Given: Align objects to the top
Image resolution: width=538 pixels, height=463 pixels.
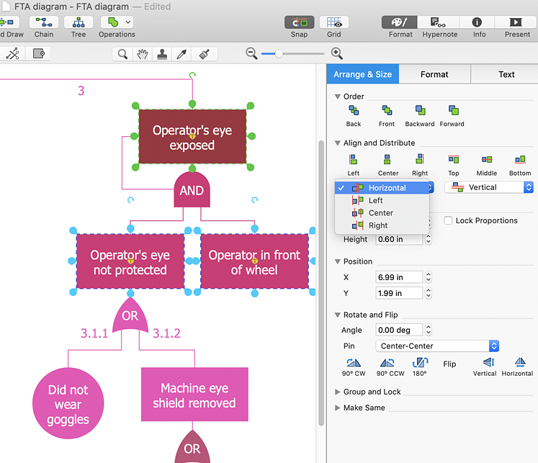Looking at the screenshot, I should click(x=453, y=160).
